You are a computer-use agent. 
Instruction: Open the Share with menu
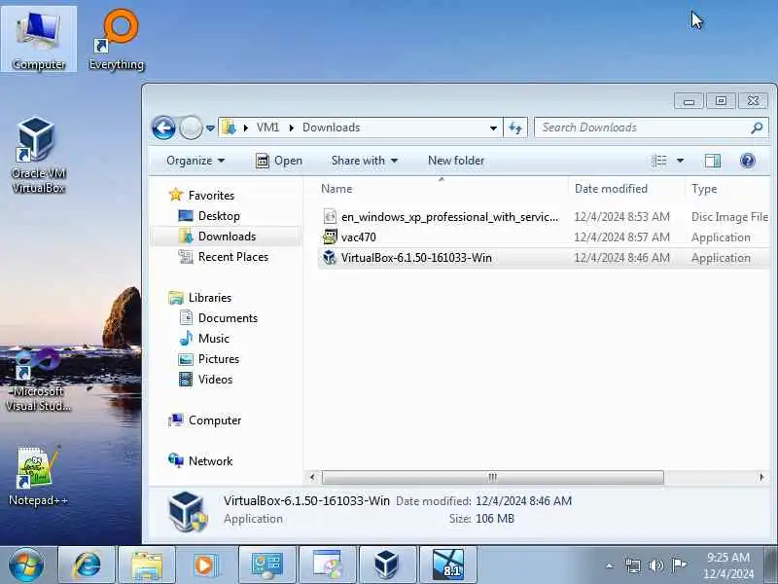click(364, 161)
